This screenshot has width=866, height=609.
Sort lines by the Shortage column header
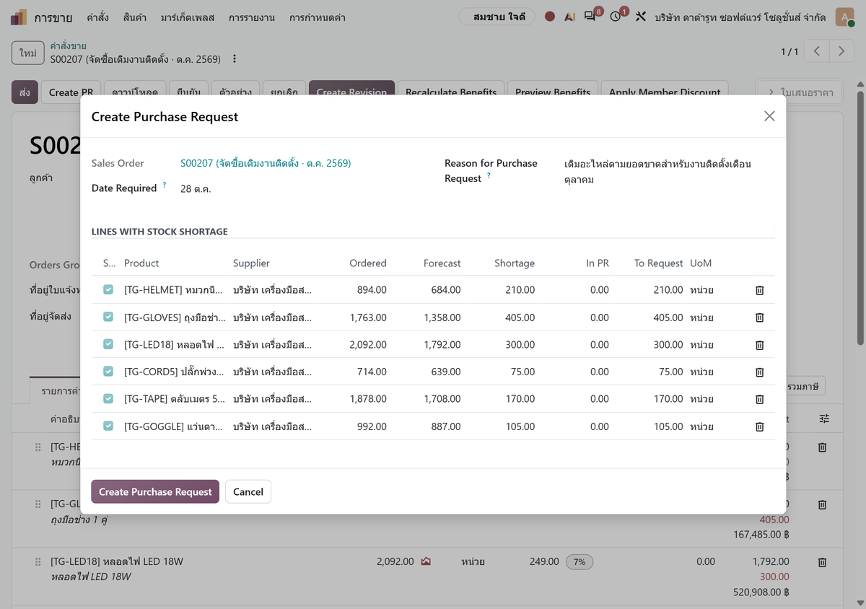point(515,263)
